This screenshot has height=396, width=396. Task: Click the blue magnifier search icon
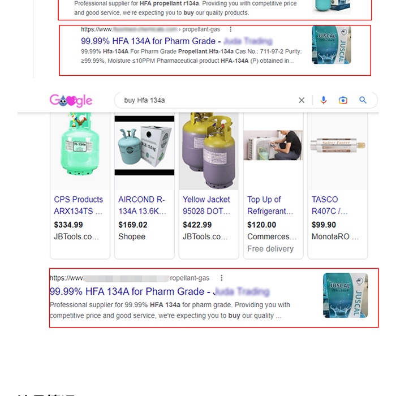coord(363,100)
